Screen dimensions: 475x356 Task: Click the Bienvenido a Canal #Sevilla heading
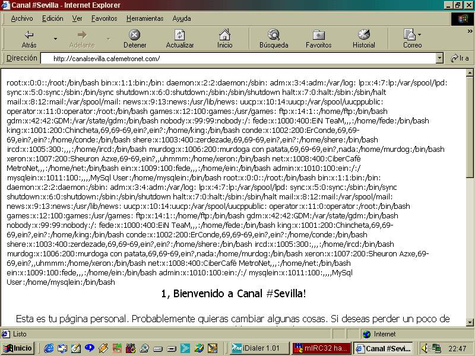pos(233,294)
